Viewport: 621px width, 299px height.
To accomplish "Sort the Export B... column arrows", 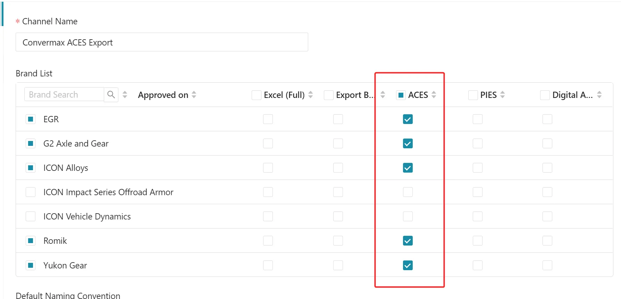I will 383,94.
